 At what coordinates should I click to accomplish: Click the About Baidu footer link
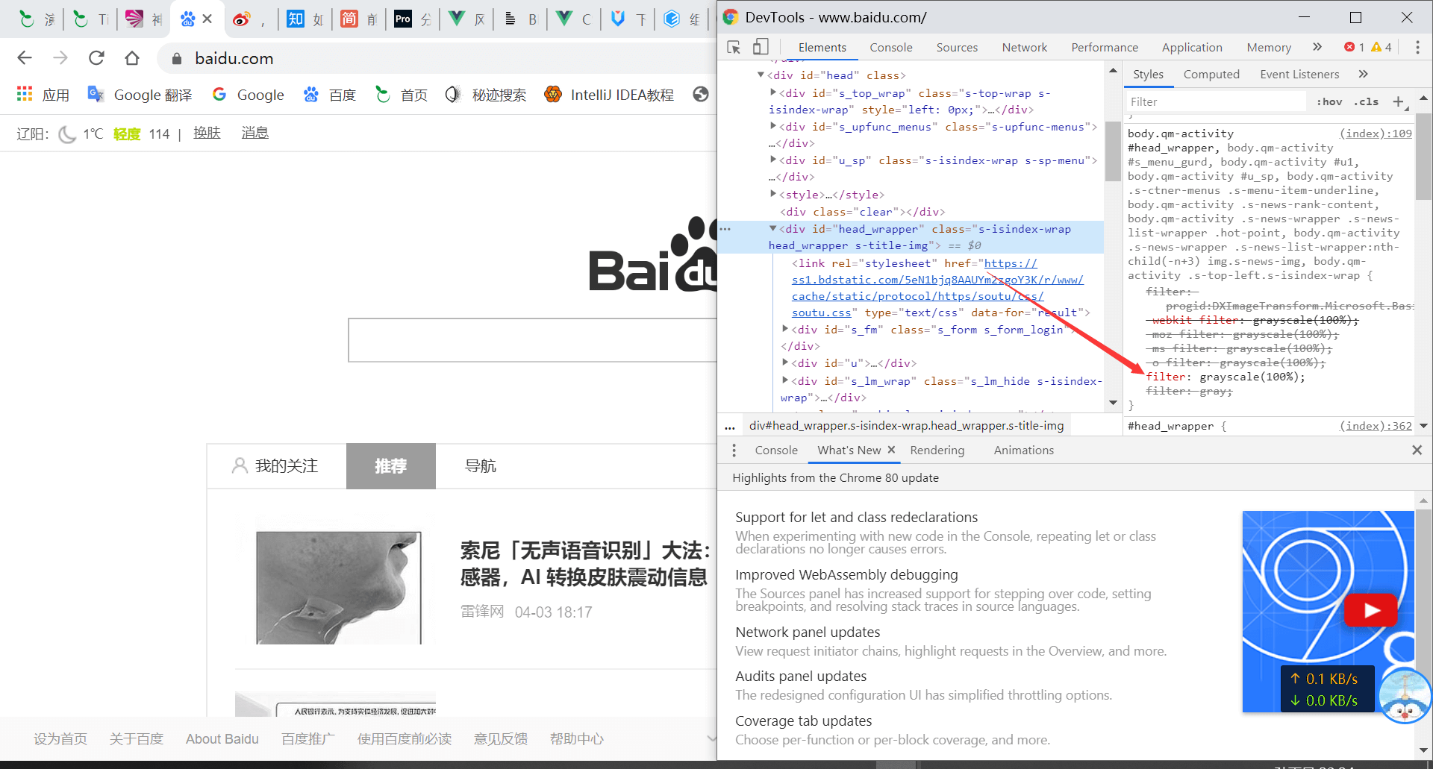[222, 739]
